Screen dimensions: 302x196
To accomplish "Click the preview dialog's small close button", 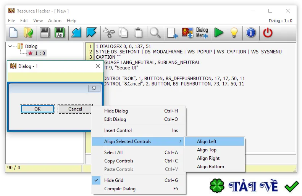I will 94,88.
